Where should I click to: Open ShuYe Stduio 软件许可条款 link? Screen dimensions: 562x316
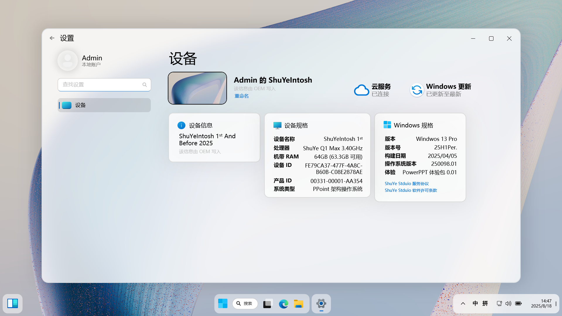point(411,190)
